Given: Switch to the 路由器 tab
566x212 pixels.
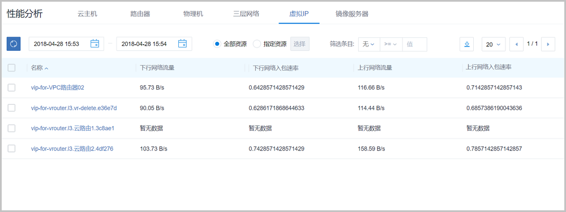Looking at the screenshot, I should tap(140, 14).
